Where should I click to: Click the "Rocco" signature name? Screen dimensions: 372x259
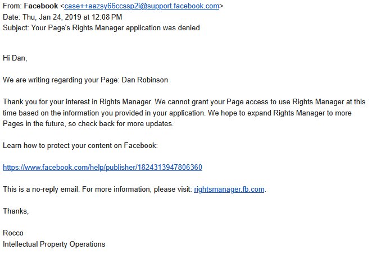click(14, 233)
